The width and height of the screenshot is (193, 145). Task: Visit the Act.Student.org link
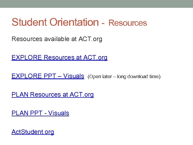(33, 132)
